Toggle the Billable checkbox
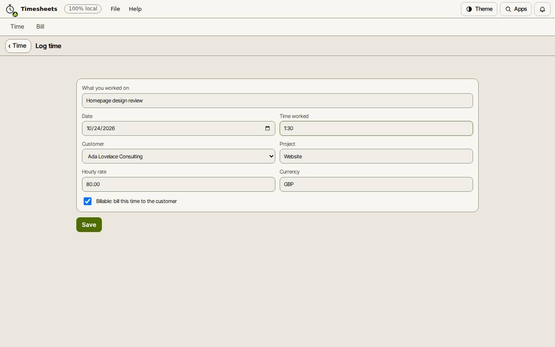Screen dimensions: 555x347 point(88,201)
